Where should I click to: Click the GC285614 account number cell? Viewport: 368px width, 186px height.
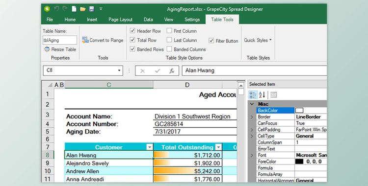click(x=195, y=124)
